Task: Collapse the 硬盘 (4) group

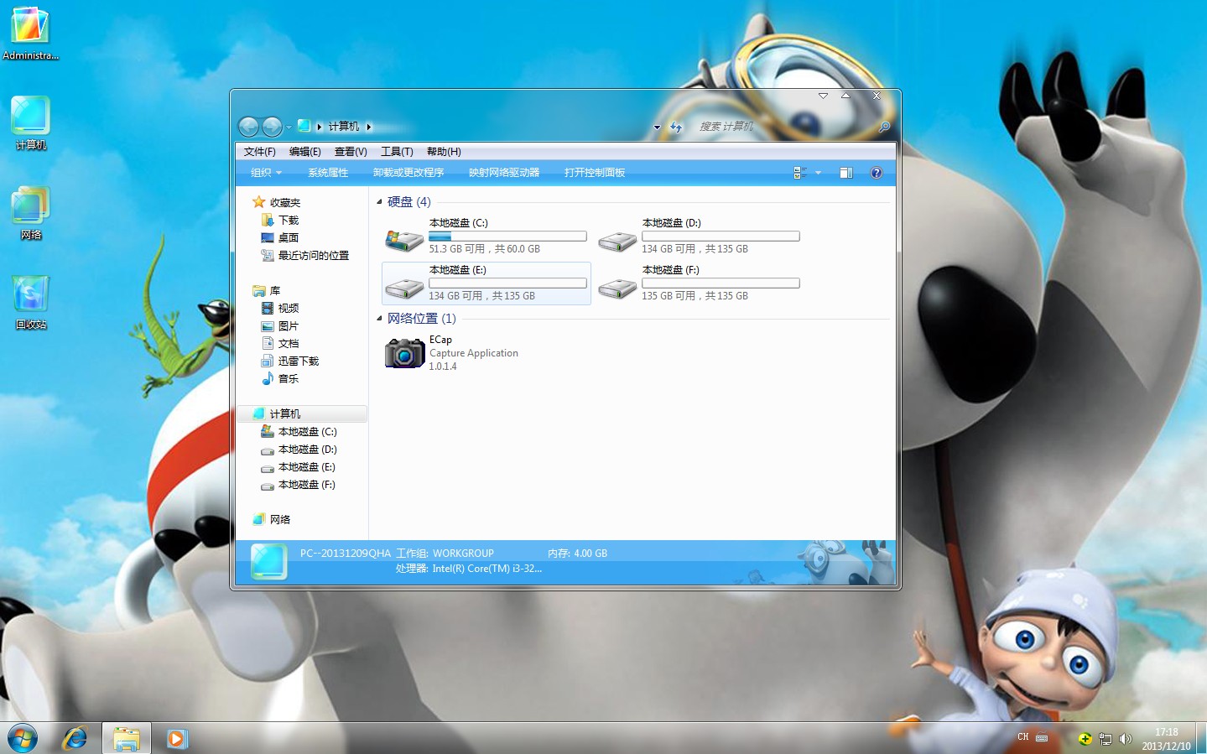Action: click(379, 202)
